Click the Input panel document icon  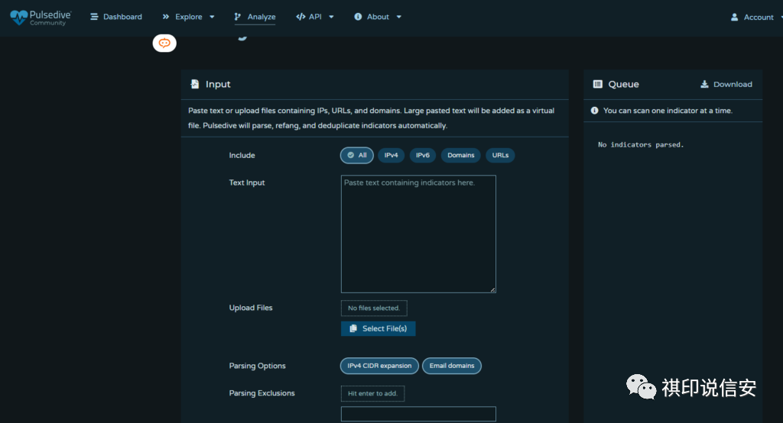tap(195, 85)
